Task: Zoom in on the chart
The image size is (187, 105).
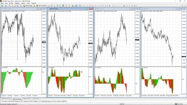Action: point(58,6)
